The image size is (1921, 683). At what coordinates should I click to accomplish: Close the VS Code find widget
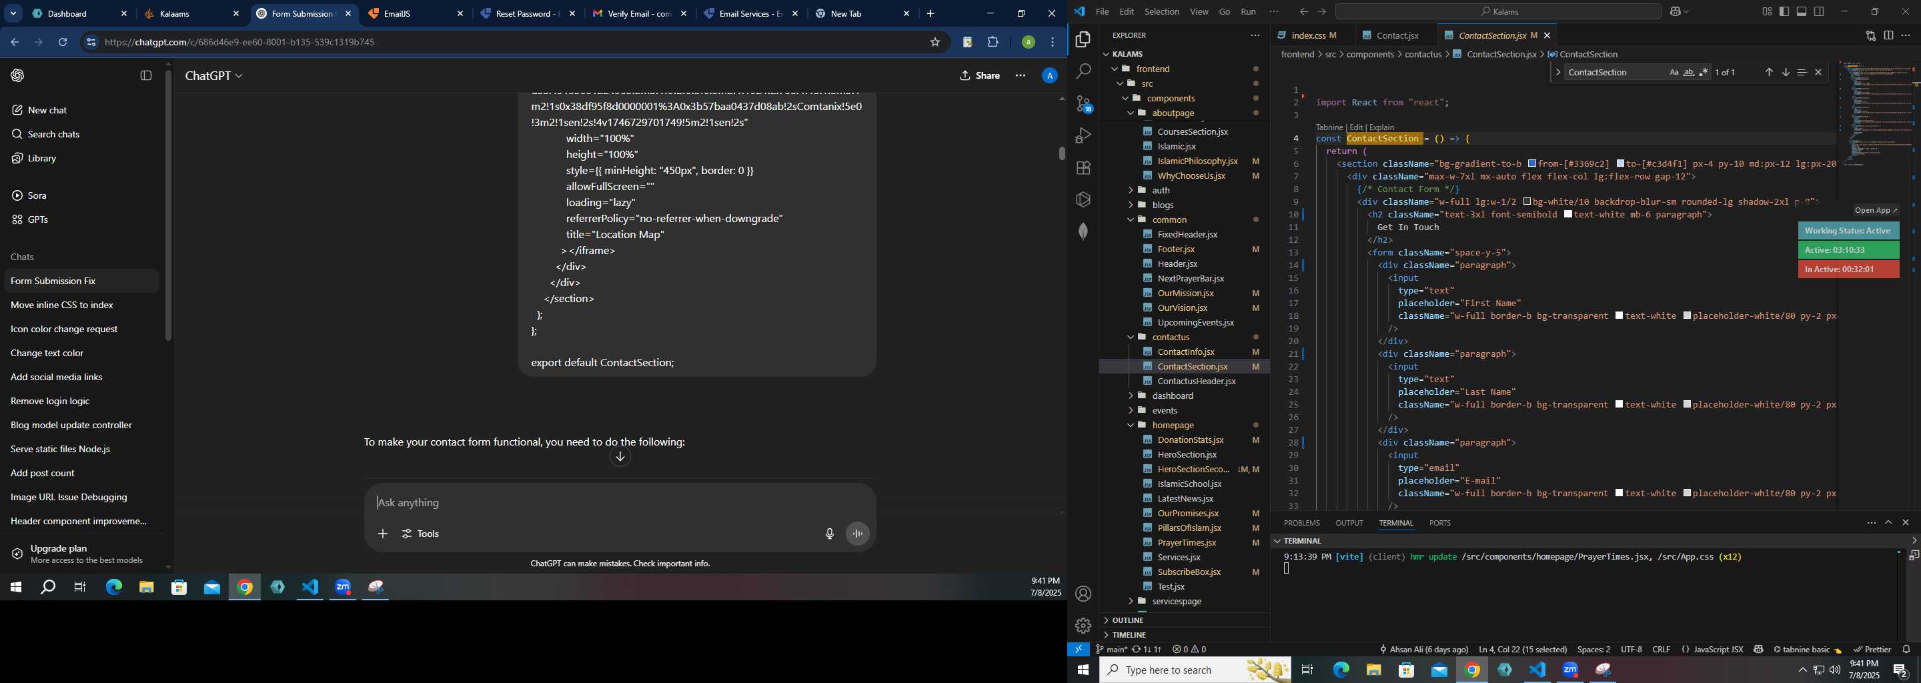[x=1818, y=72]
